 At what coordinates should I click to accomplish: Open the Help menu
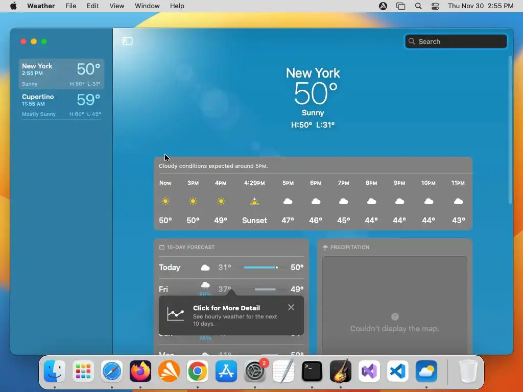[177, 6]
